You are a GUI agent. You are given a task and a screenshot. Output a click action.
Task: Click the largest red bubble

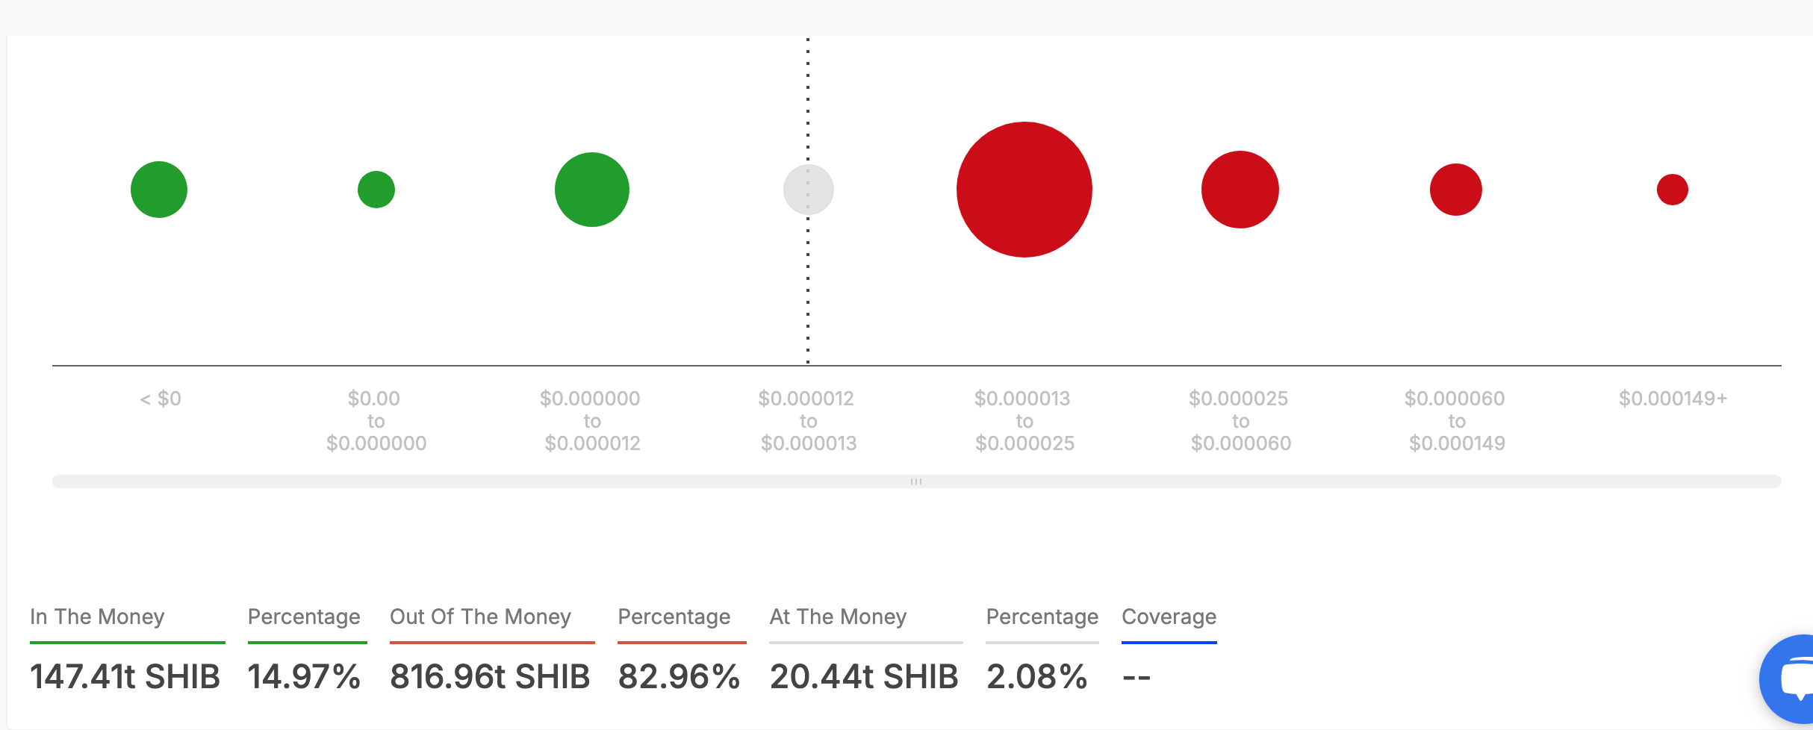(1024, 190)
